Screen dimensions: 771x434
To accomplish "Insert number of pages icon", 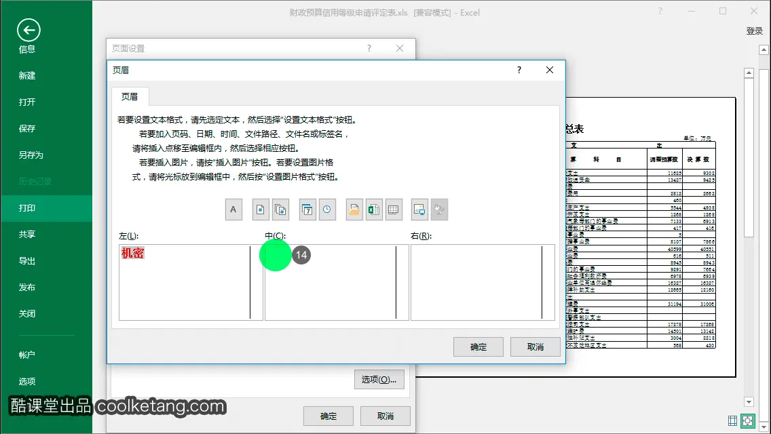I will 280,210.
